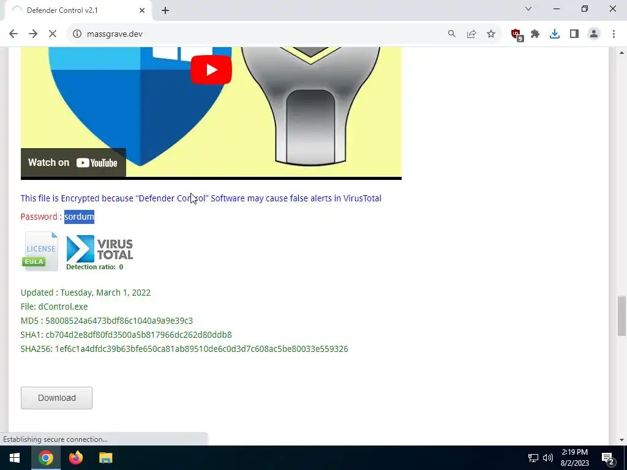Open Extensions puzzle menu
The width and height of the screenshot is (627, 470).
pyautogui.click(x=535, y=34)
